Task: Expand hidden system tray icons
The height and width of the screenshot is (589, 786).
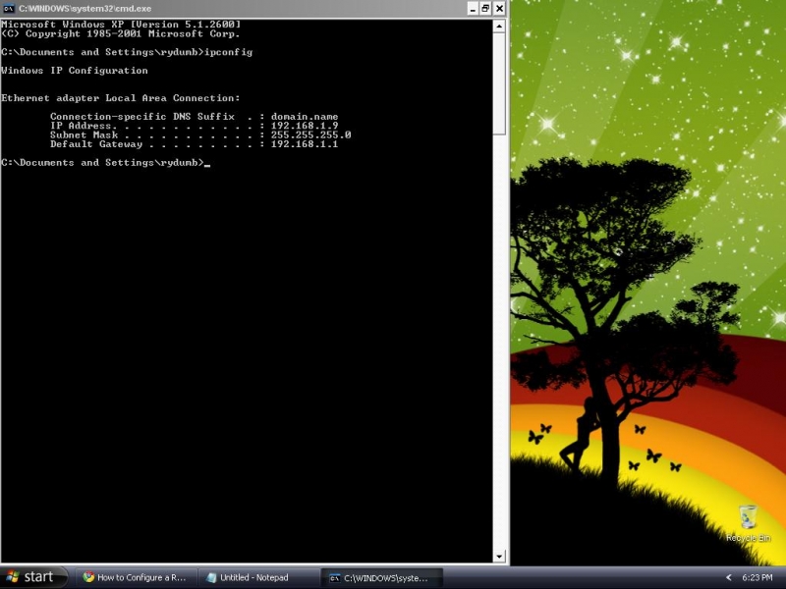Action: 728,577
